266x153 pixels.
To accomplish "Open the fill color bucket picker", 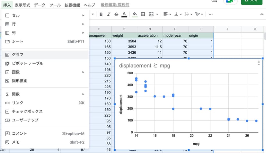I will pos(135,14).
